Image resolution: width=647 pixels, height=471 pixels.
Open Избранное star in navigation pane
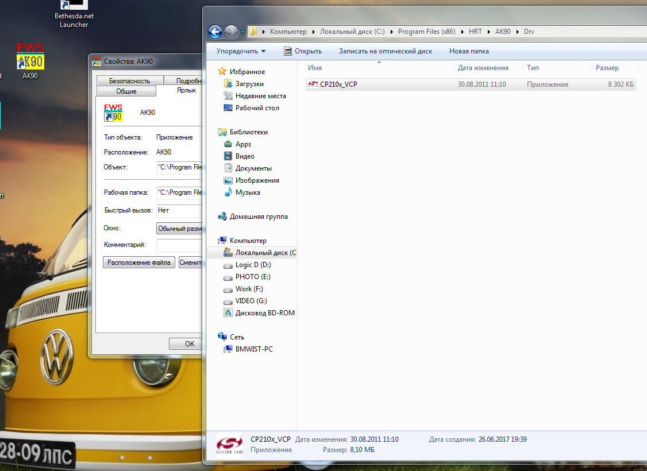[x=222, y=71]
